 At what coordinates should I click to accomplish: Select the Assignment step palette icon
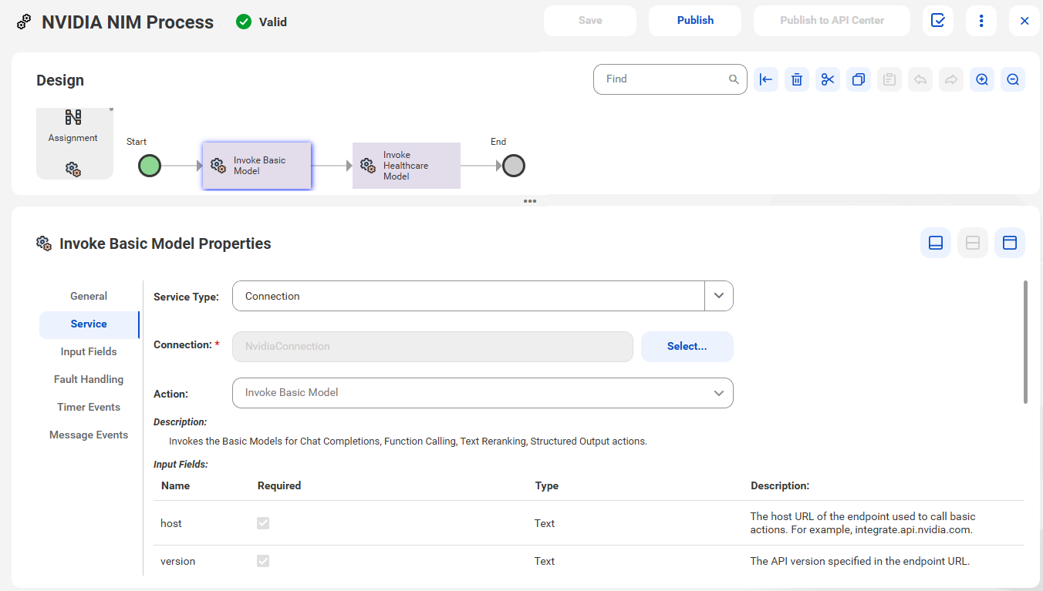(x=73, y=118)
